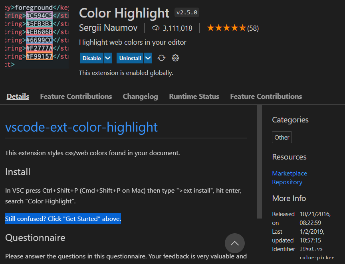
Task: Open the extension settings gear icon
Action: point(175,58)
